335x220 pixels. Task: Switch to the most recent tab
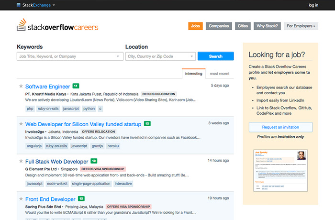[219, 74]
